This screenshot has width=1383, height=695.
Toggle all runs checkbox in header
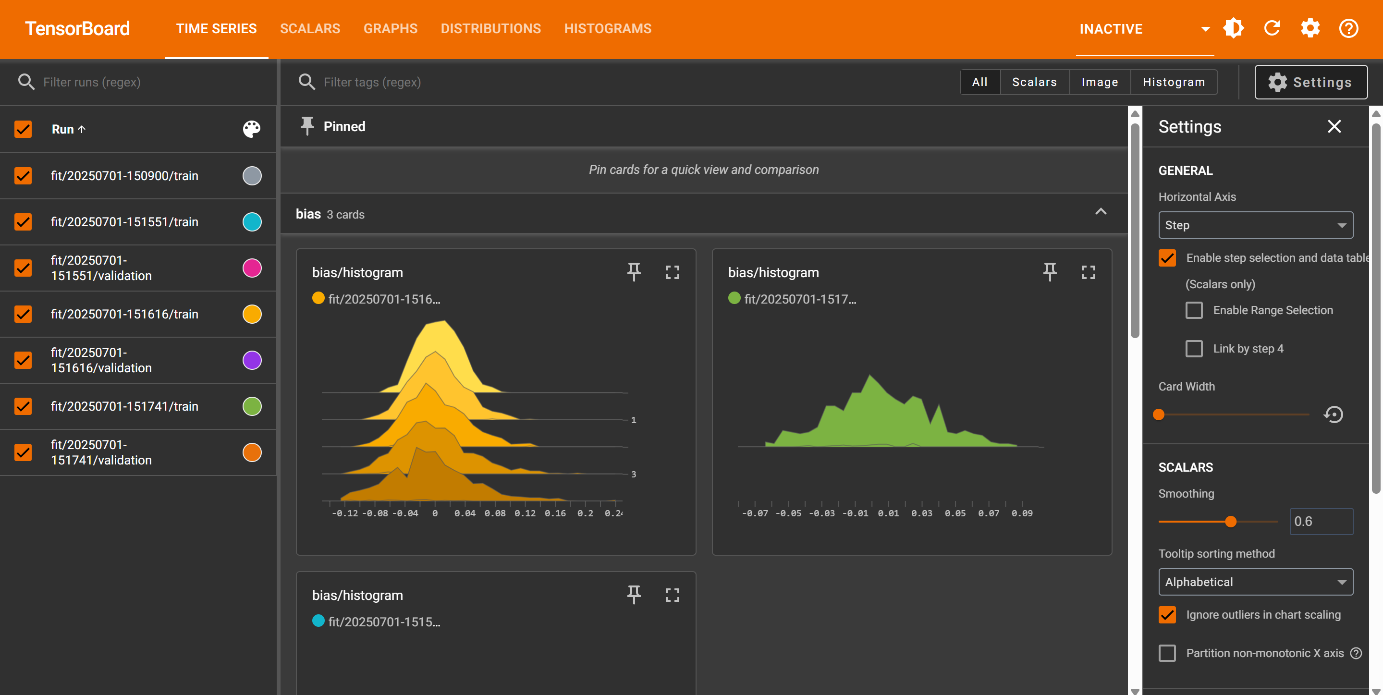click(x=23, y=129)
